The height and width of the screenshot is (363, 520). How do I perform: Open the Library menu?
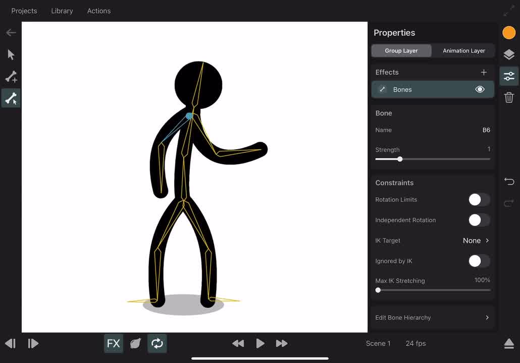62,11
